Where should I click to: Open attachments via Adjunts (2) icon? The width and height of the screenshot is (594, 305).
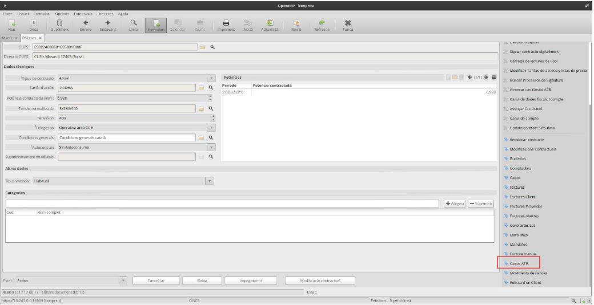click(x=269, y=25)
